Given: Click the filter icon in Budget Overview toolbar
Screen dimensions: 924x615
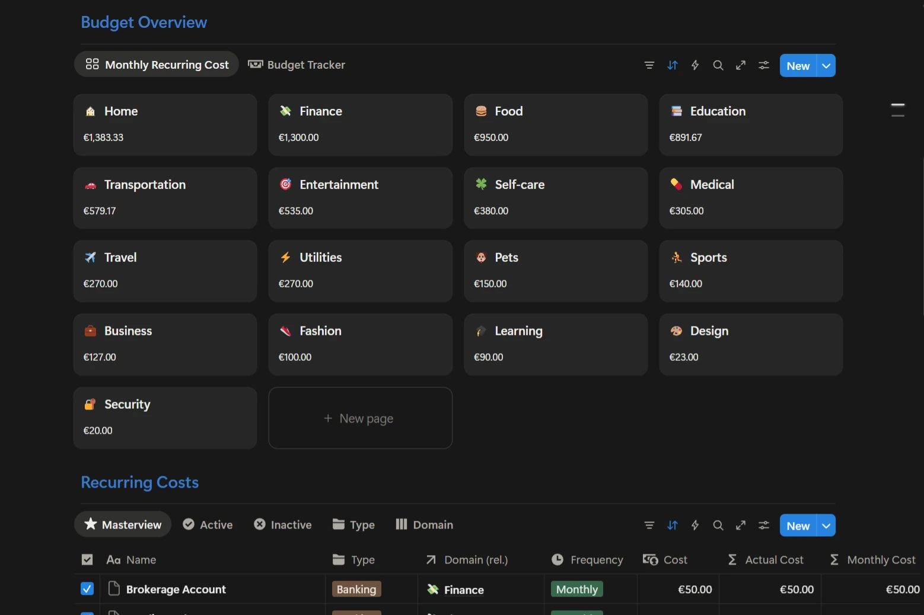Looking at the screenshot, I should [x=649, y=65].
